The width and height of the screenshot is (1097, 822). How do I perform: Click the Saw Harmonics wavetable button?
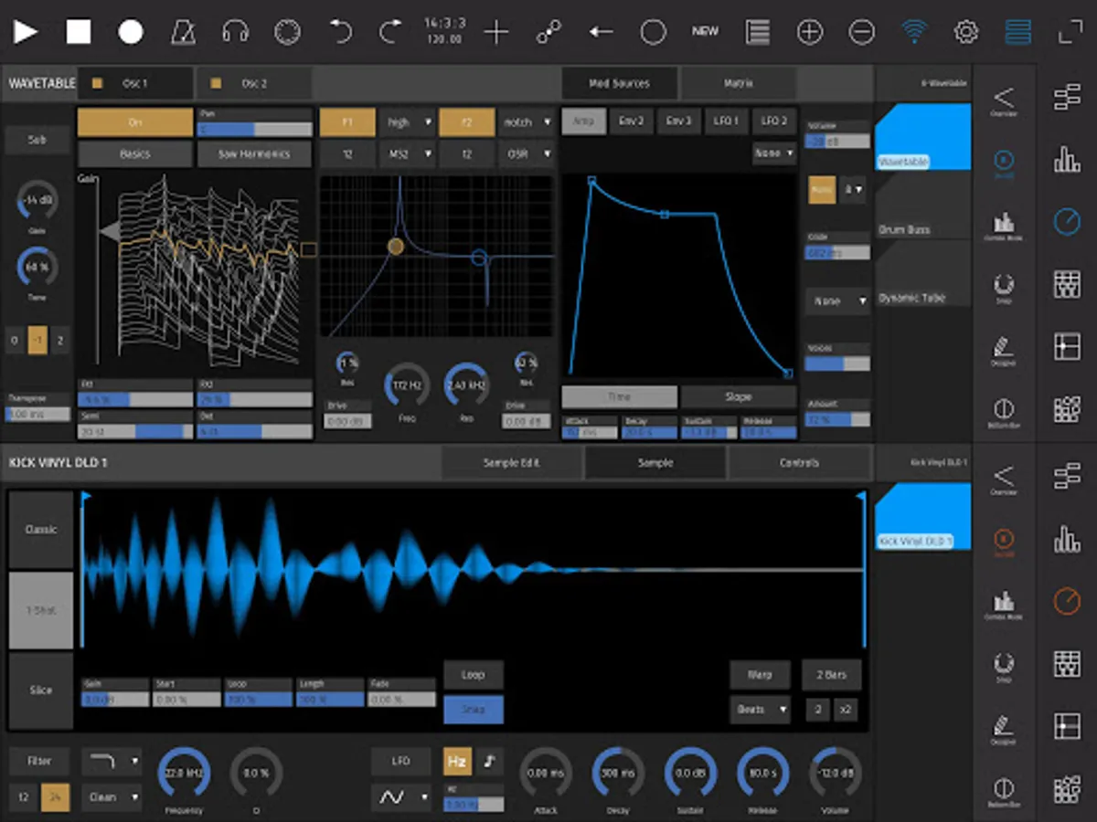254,154
